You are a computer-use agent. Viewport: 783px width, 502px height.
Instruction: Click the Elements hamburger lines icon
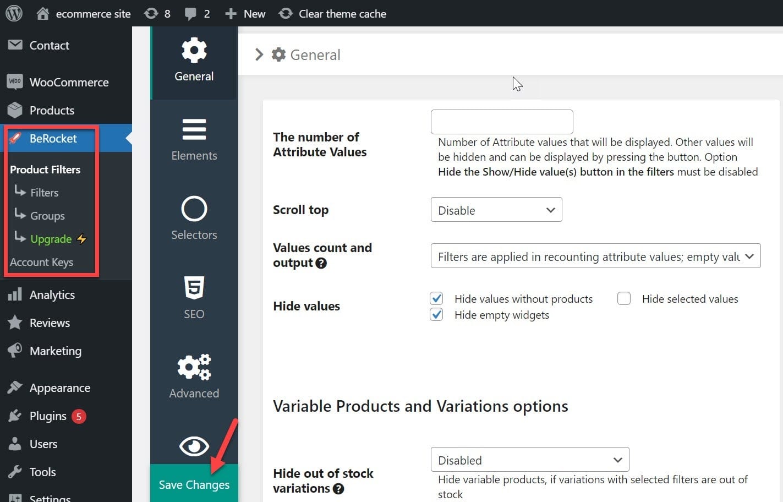[194, 130]
